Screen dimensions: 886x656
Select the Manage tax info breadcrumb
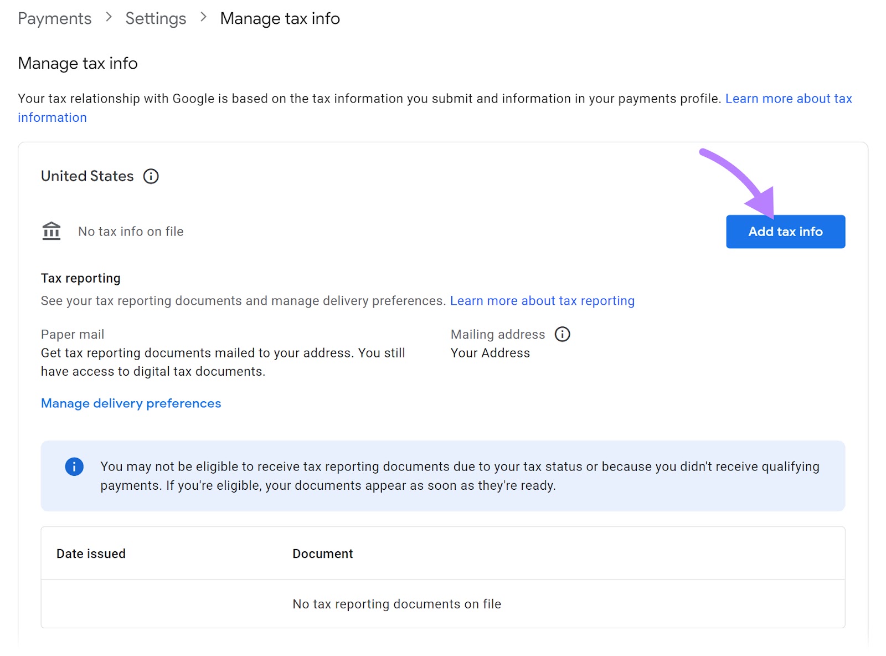click(x=280, y=18)
